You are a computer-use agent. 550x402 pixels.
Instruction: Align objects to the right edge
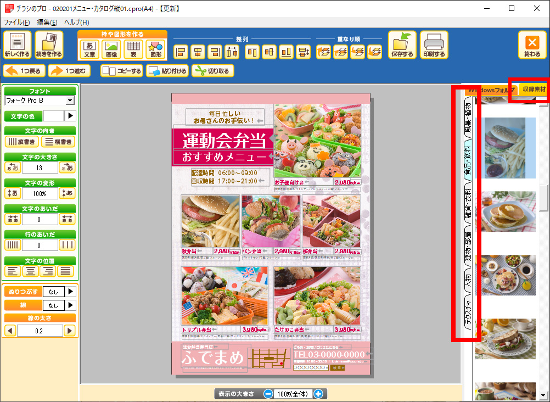coord(215,52)
